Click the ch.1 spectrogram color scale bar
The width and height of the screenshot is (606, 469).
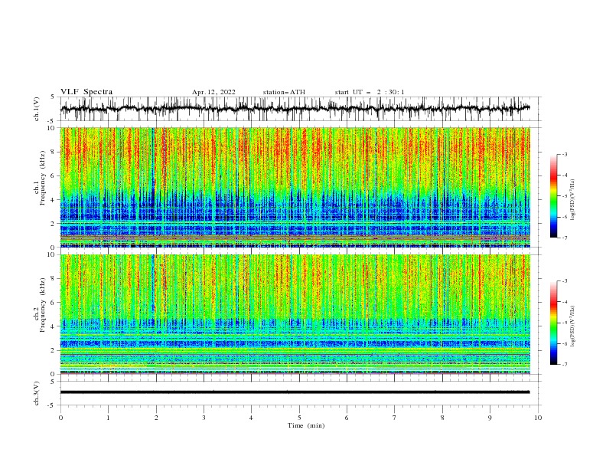pos(553,196)
